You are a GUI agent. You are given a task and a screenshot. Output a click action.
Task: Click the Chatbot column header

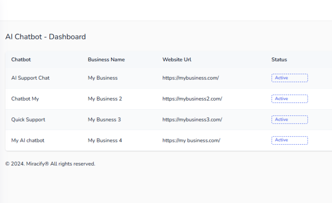21,60
